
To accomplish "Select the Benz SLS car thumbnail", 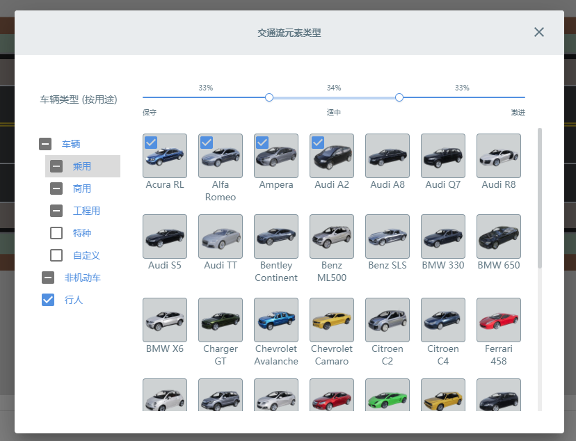I will coord(387,236).
